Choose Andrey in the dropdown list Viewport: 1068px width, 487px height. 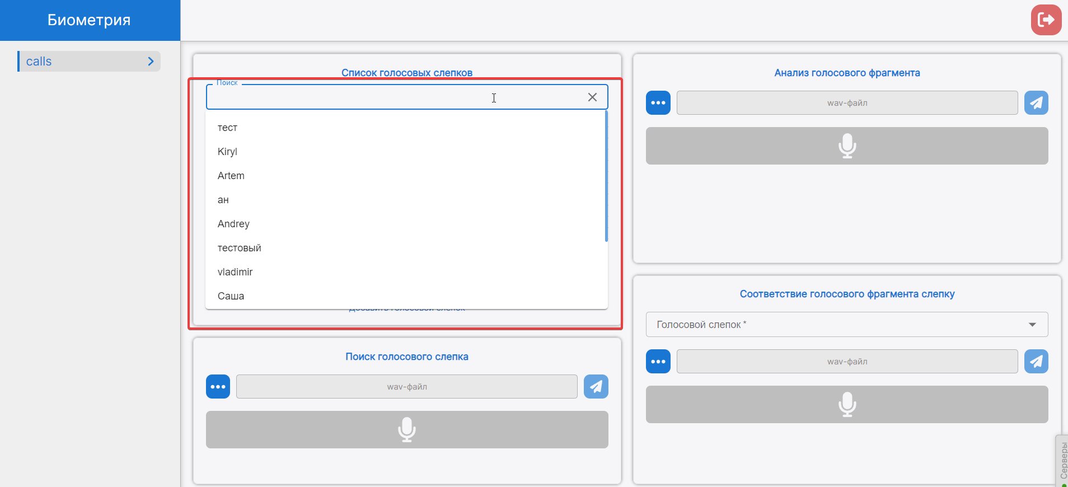tap(233, 224)
